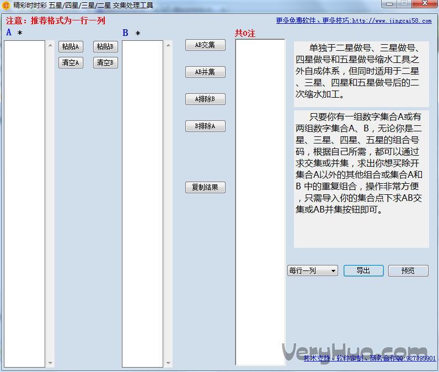The width and height of the screenshot is (439, 372).
Task: Focus the A input text area
Action: [x=24, y=204]
